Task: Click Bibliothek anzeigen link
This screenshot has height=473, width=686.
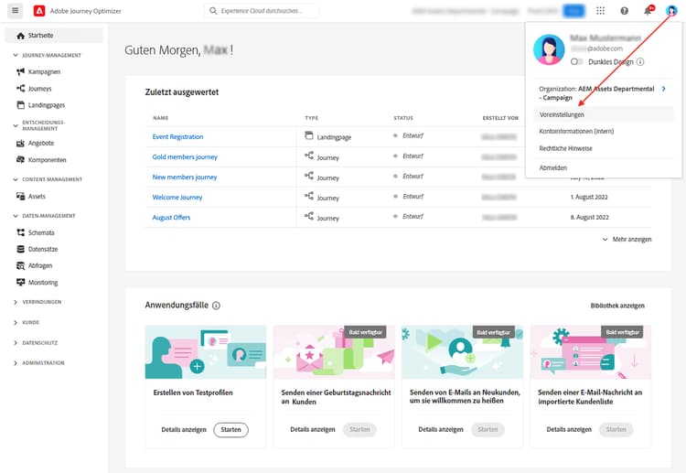Action: [x=617, y=306]
